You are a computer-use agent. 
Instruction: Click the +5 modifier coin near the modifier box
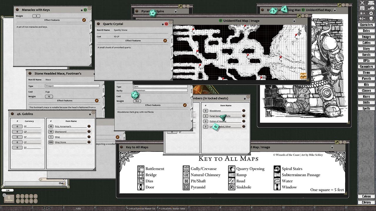[x=35, y=196]
